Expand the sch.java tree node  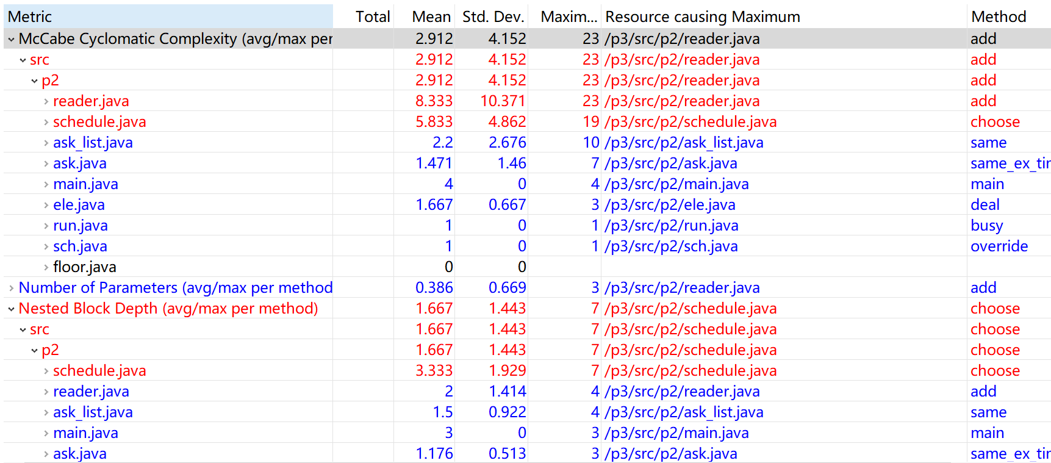46,246
